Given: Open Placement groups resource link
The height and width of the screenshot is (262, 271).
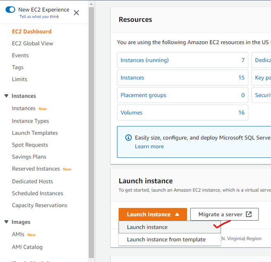Looking at the screenshot, I should 143,95.
